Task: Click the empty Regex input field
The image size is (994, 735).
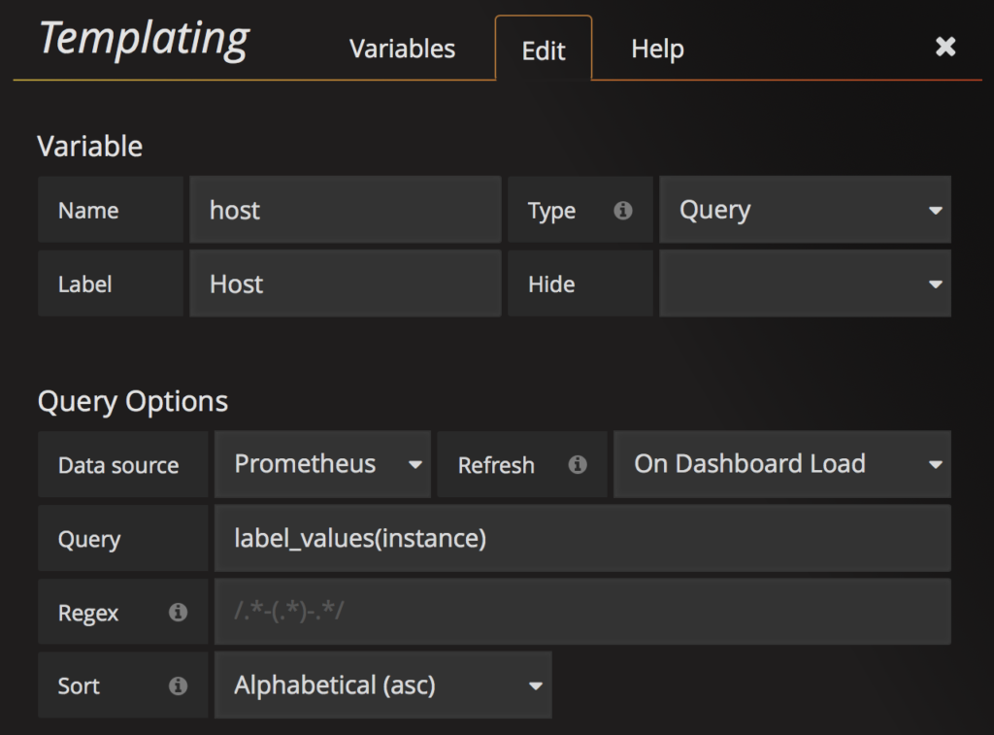Action: (x=582, y=612)
